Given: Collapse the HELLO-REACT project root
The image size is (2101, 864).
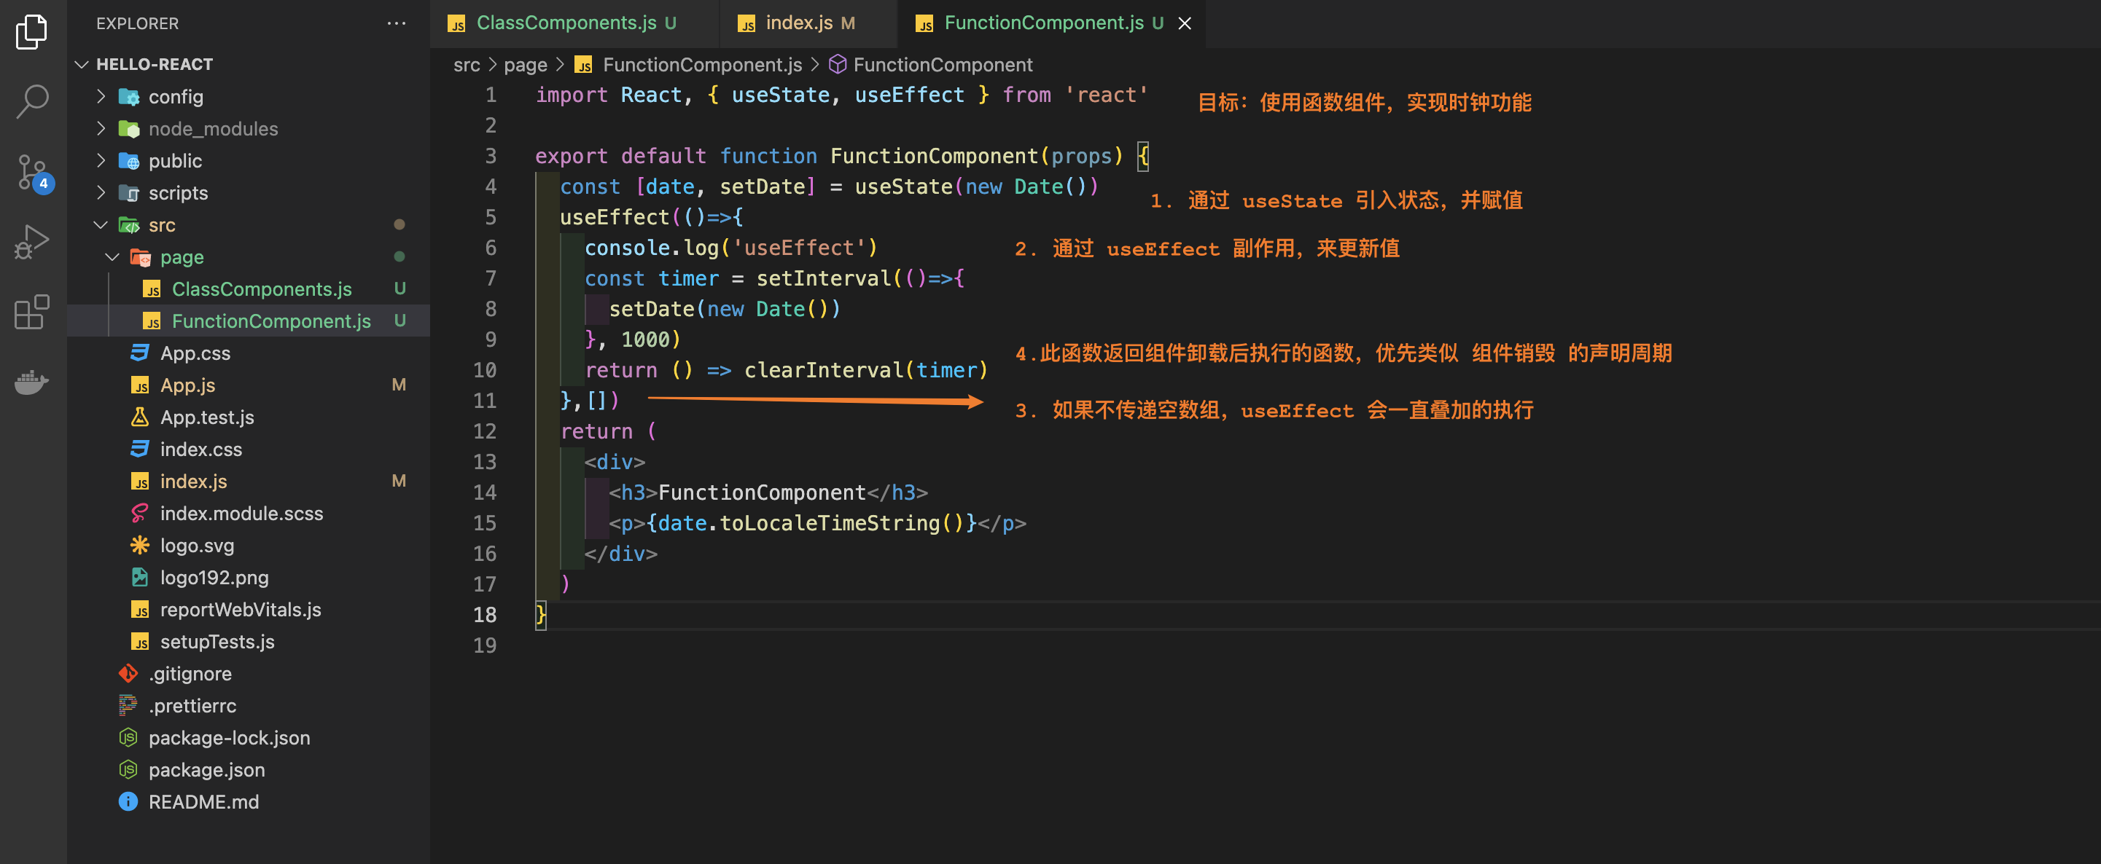Looking at the screenshot, I should coord(82,64).
